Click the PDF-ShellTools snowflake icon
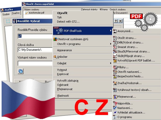161x120 pixels. click(58, 31)
